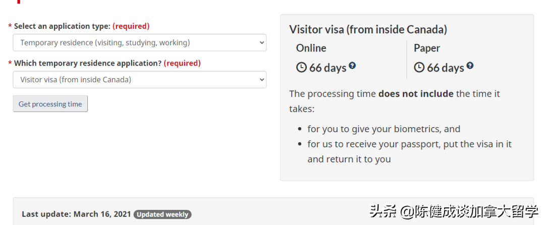
Task: Click the Online 66 days processing time text
Action: pyautogui.click(x=328, y=68)
